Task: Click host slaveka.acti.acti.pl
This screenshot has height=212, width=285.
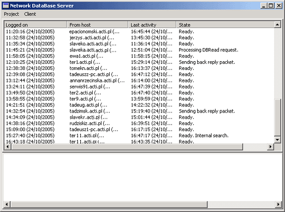Action: [93, 50]
